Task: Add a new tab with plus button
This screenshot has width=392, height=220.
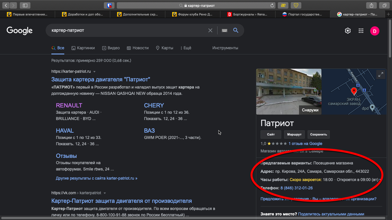Action: click(x=389, y=14)
